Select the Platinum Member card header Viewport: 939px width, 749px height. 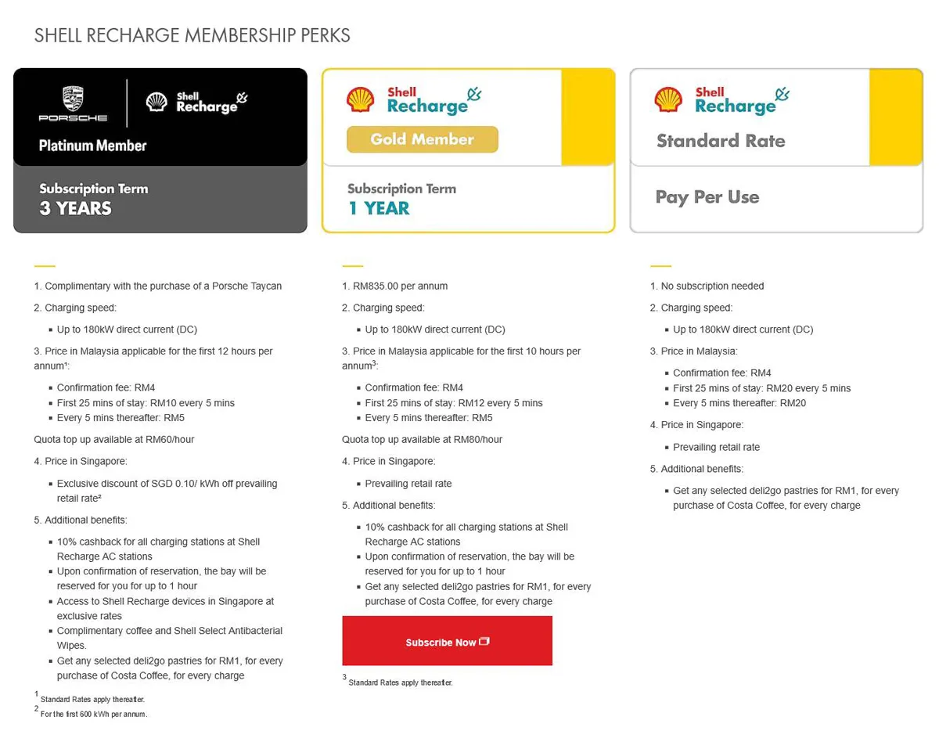pyautogui.click(x=160, y=117)
